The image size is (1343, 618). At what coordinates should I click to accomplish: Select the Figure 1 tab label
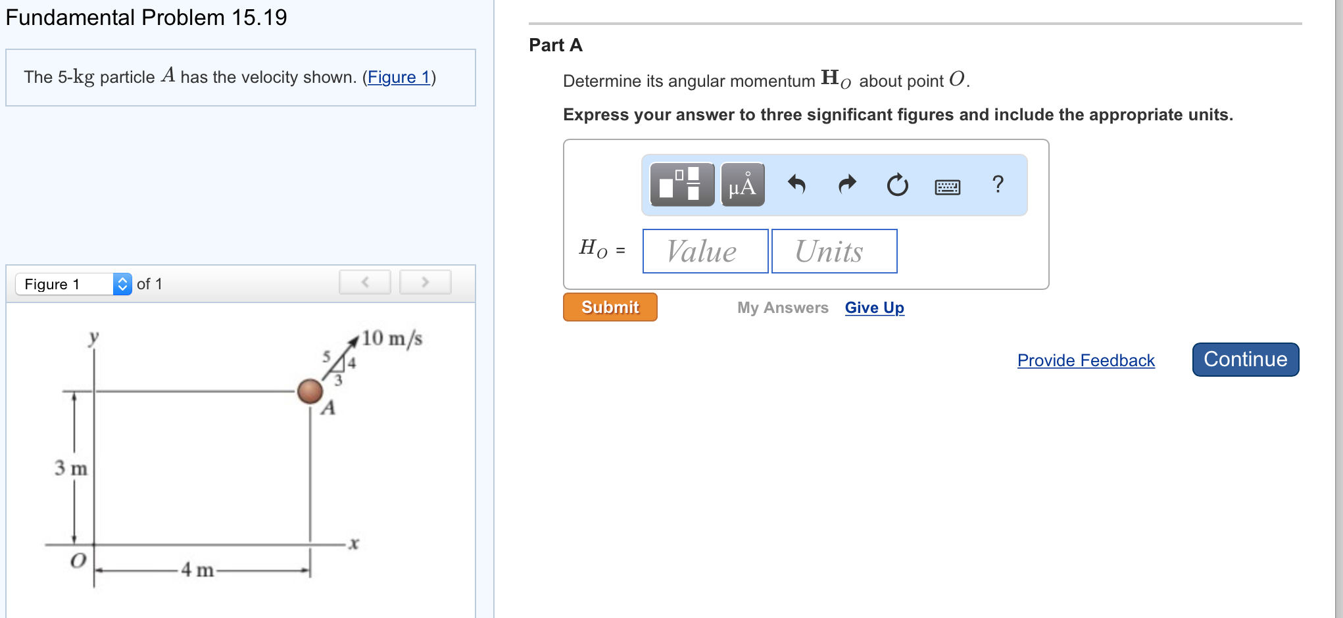tap(51, 283)
